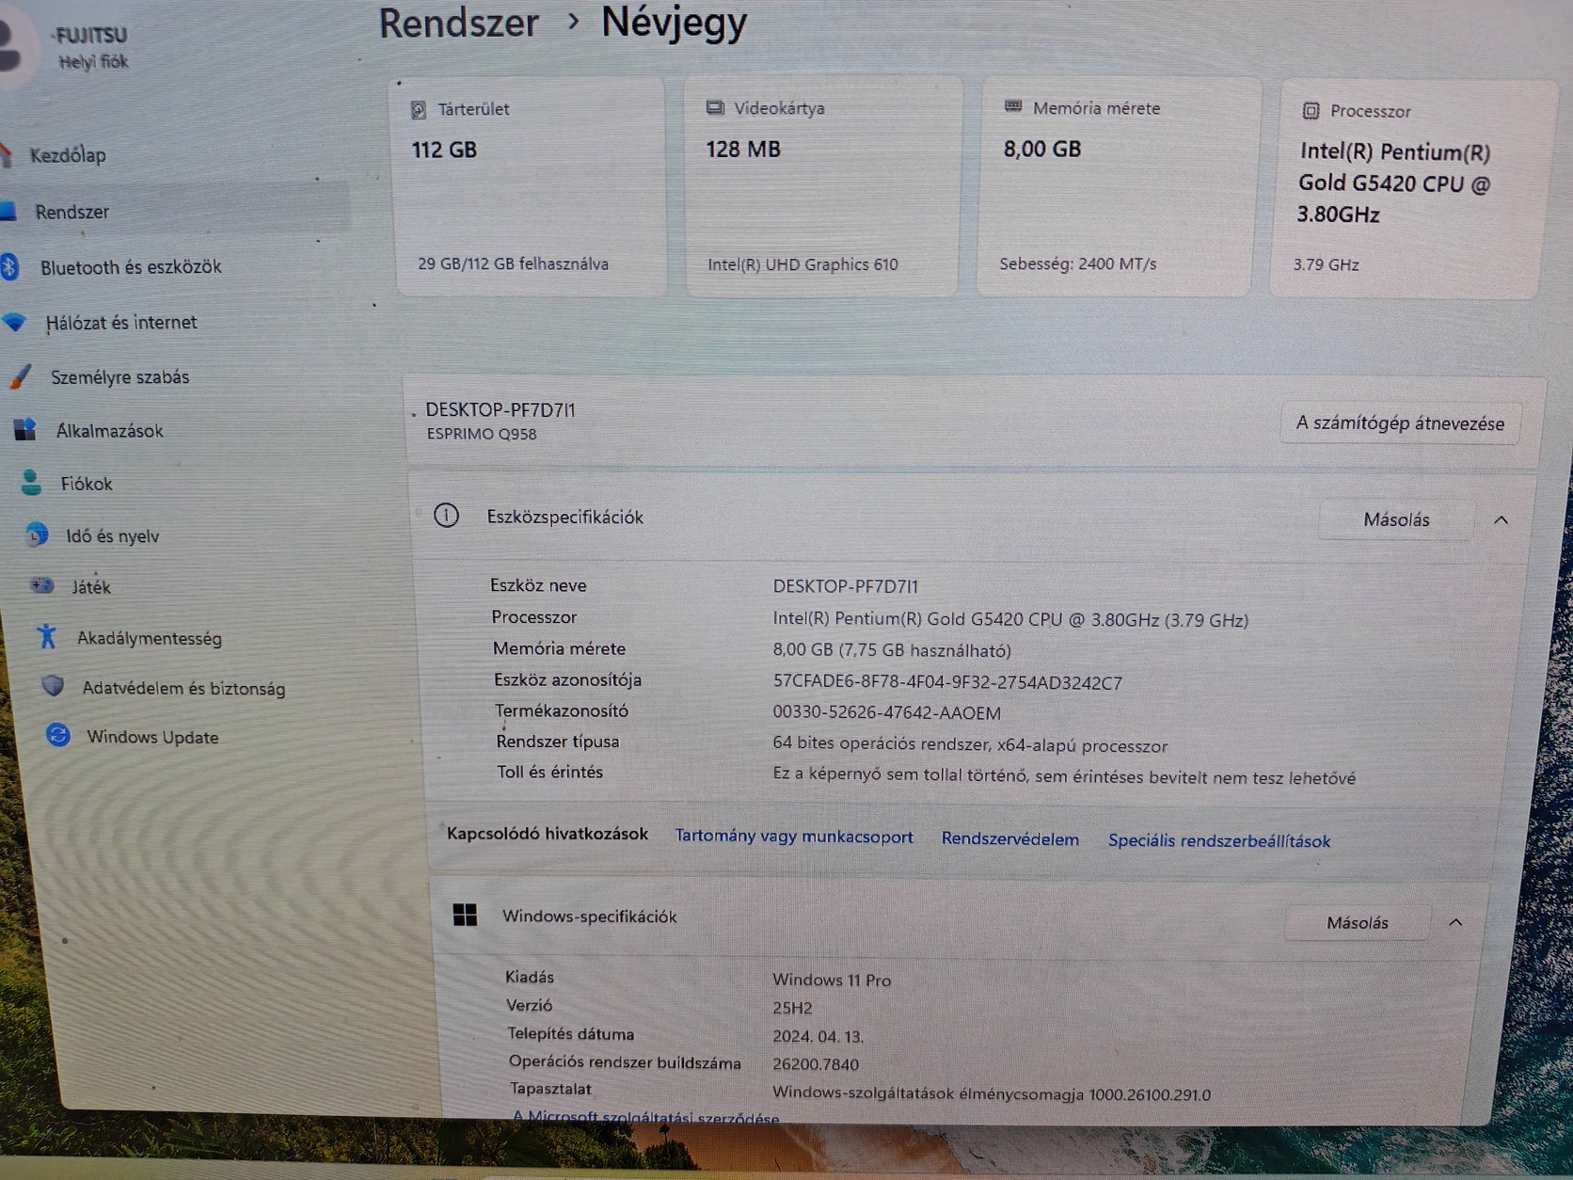
Task: Collapse the Eszközspecifikációk section chevron
Action: coord(1501,520)
